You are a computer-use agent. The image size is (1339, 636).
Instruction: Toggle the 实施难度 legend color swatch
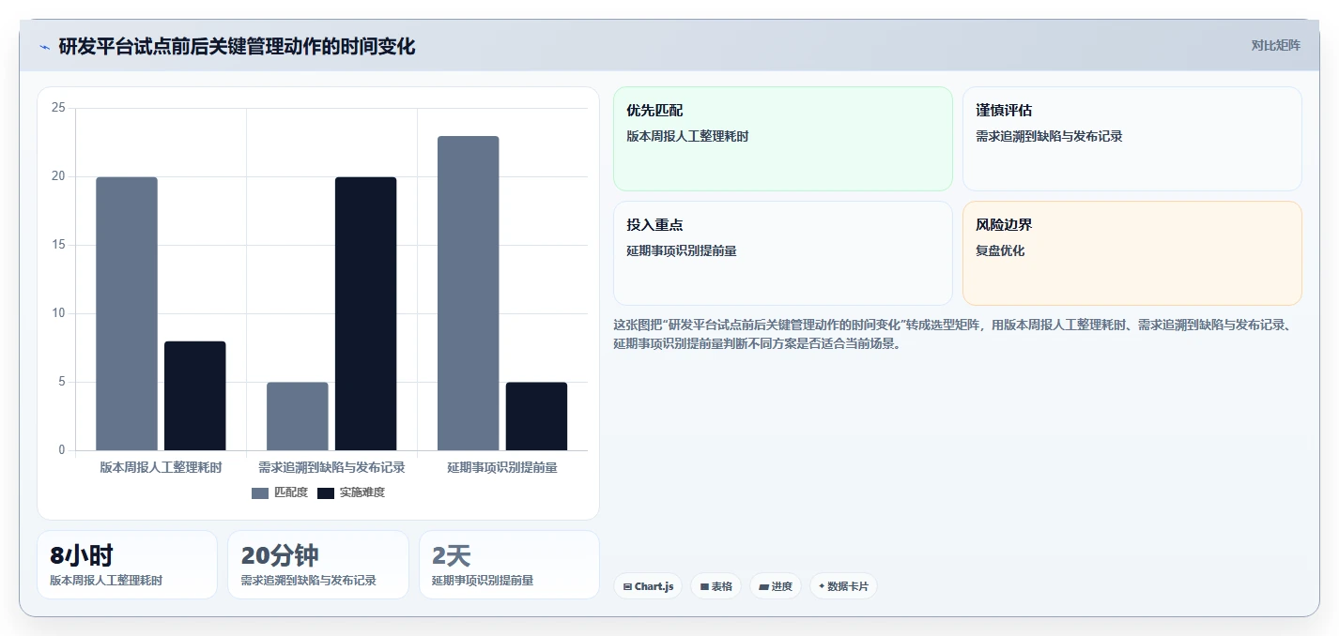326,492
